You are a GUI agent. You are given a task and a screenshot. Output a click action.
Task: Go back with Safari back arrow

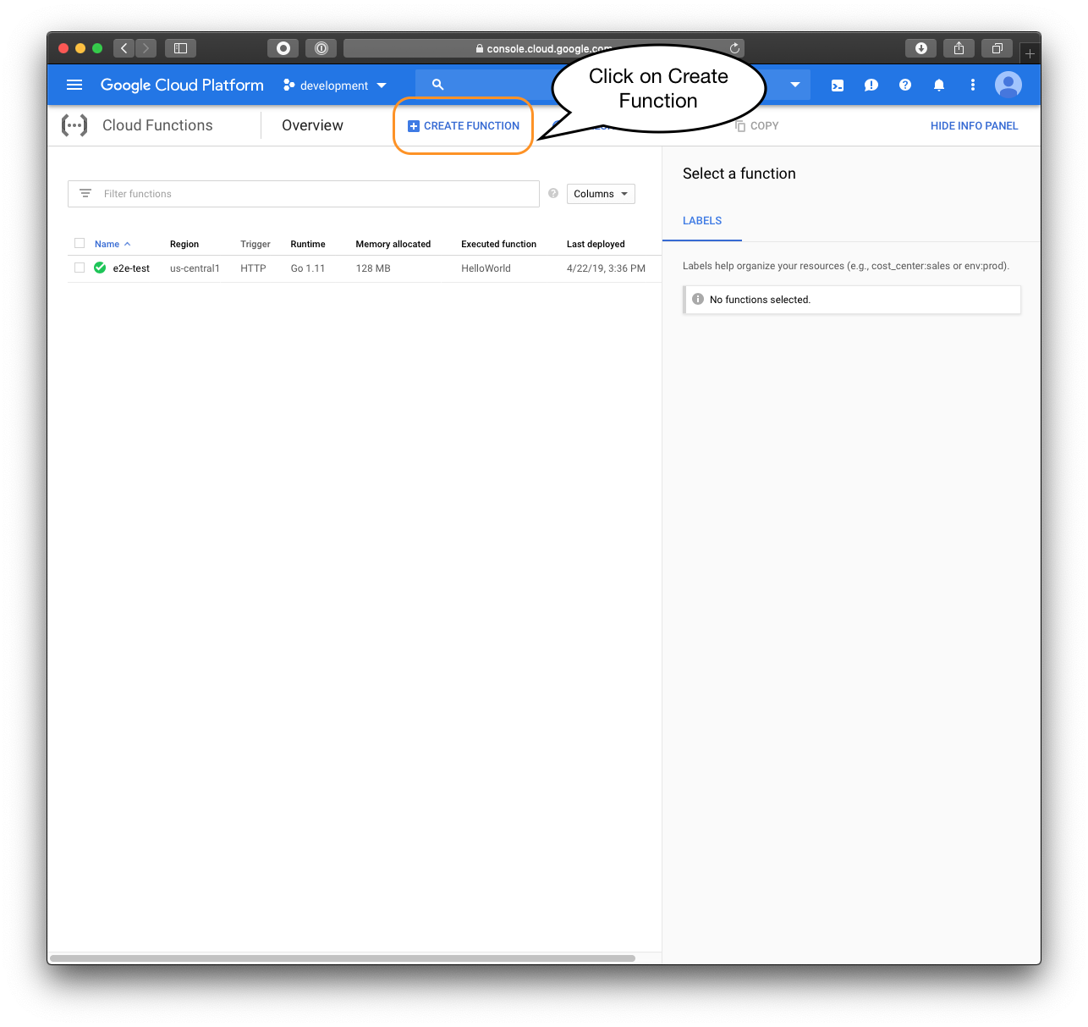pos(124,48)
